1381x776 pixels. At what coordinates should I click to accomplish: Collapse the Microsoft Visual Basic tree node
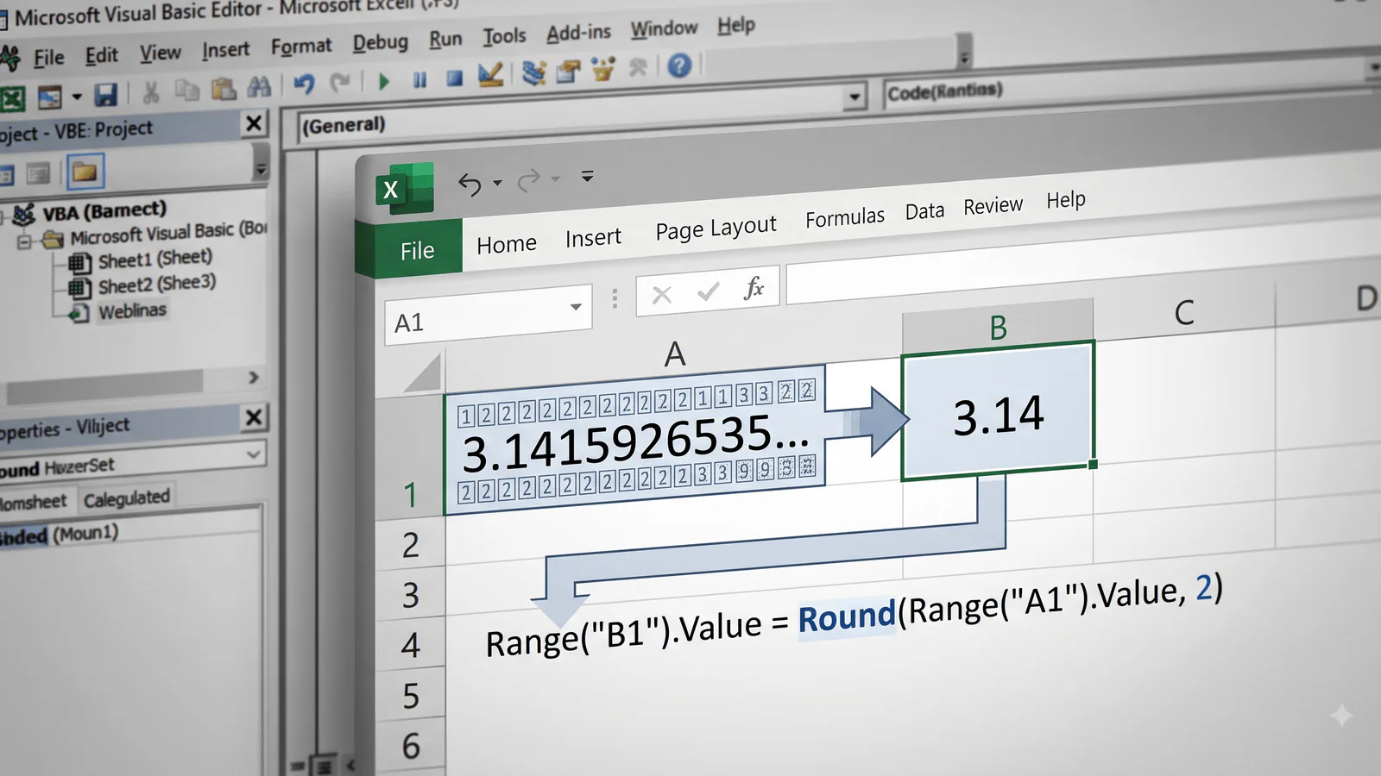[24, 241]
